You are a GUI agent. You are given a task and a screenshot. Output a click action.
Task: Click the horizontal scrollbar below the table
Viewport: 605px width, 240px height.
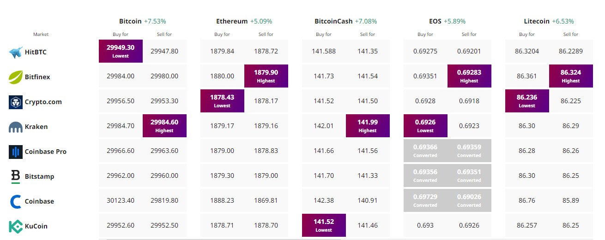coord(224,239)
